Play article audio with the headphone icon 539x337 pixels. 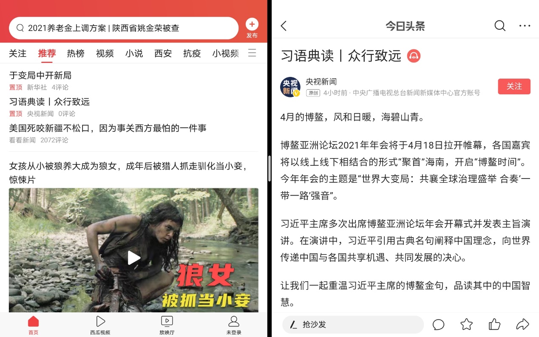pos(414,56)
